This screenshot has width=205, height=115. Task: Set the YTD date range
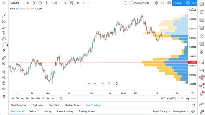click(38, 98)
